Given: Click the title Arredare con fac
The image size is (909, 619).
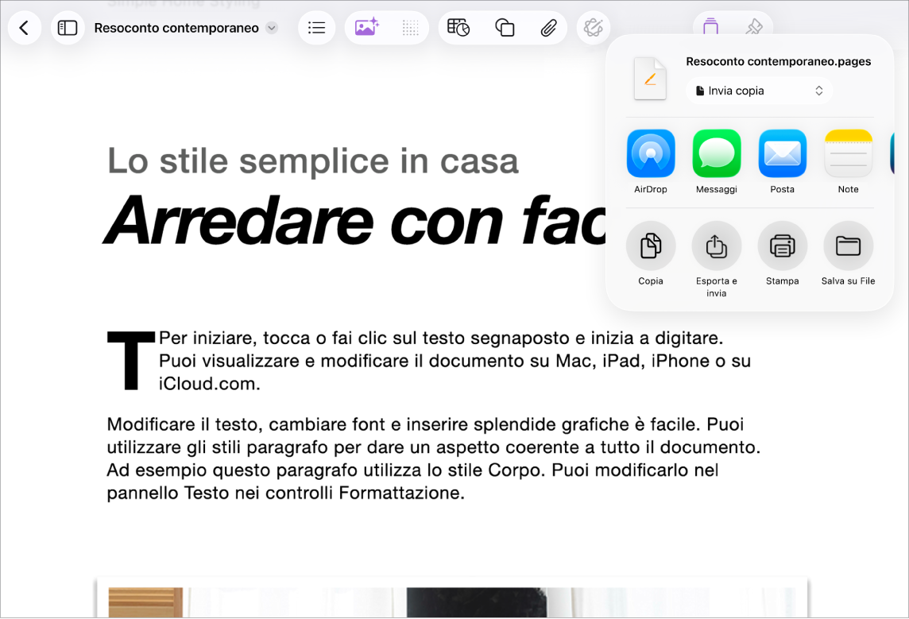Looking at the screenshot, I should point(355,222).
